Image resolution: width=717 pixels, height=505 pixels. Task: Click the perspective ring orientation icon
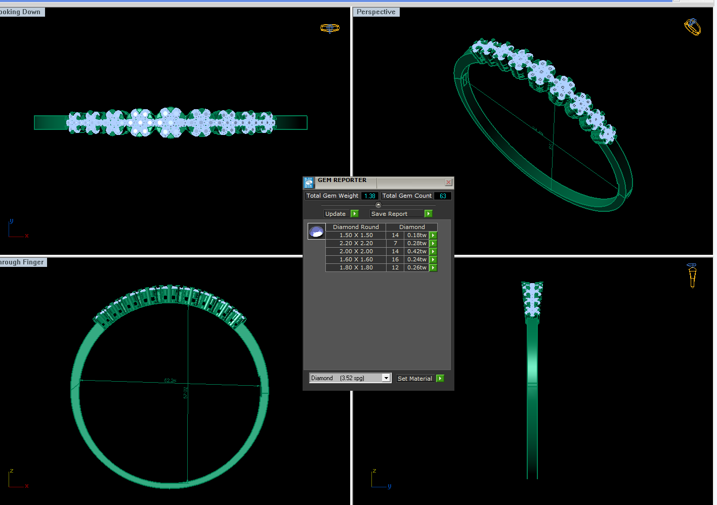(x=693, y=26)
